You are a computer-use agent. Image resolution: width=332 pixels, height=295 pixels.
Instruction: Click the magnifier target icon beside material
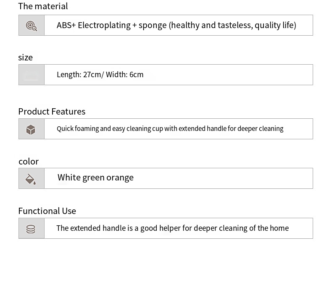click(x=32, y=26)
